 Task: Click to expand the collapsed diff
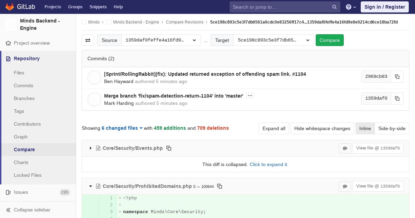[x=269, y=164]
